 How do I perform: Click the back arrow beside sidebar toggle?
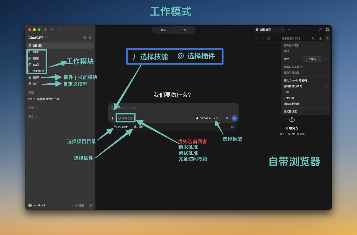pos(52,30)
